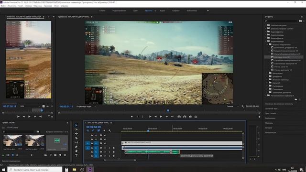This screenshot has width=306, height=172.
Task: Click Mark In in Program monitor
Action: [x=138, y=117]
